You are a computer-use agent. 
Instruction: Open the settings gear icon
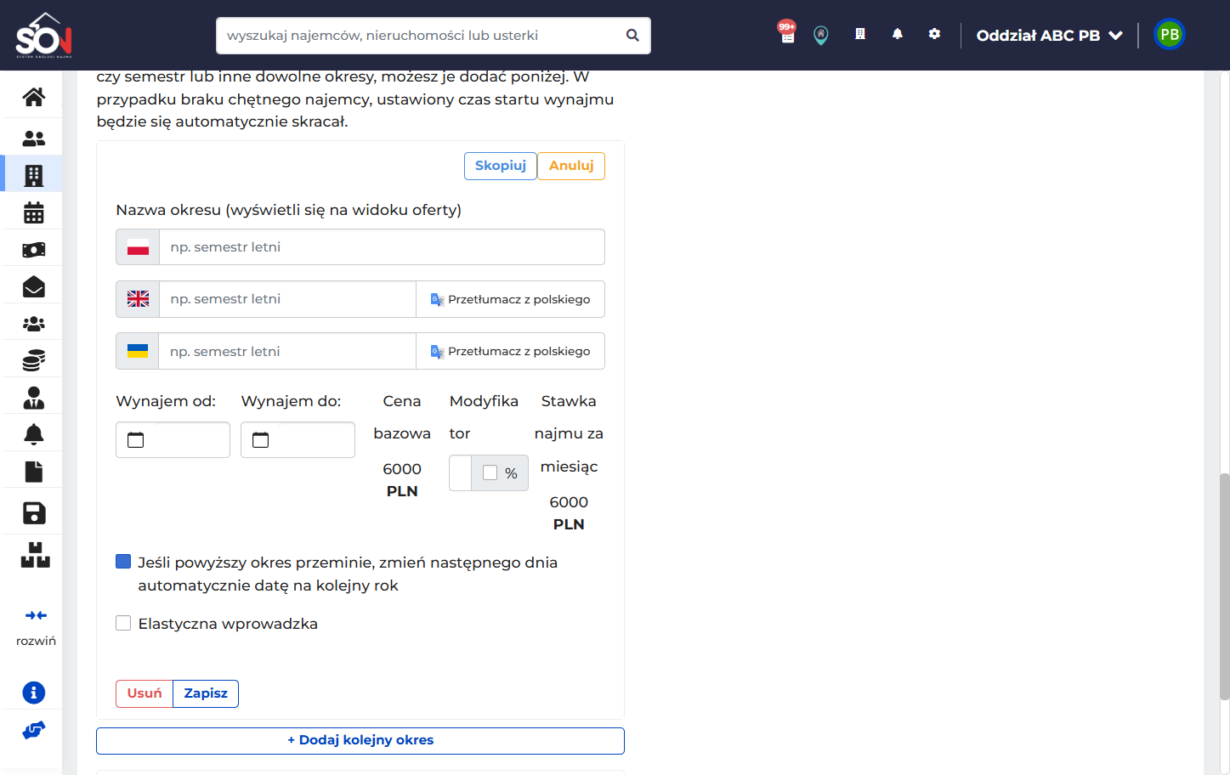point(935,34)
